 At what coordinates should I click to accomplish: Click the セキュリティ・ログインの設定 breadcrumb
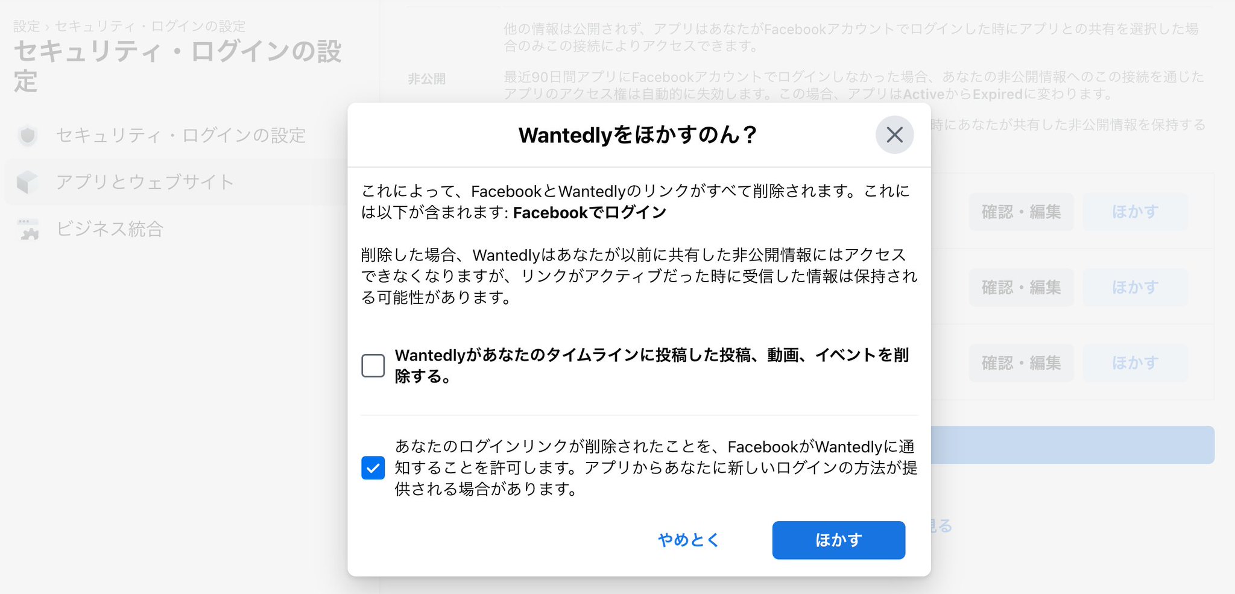coord(150,27)
